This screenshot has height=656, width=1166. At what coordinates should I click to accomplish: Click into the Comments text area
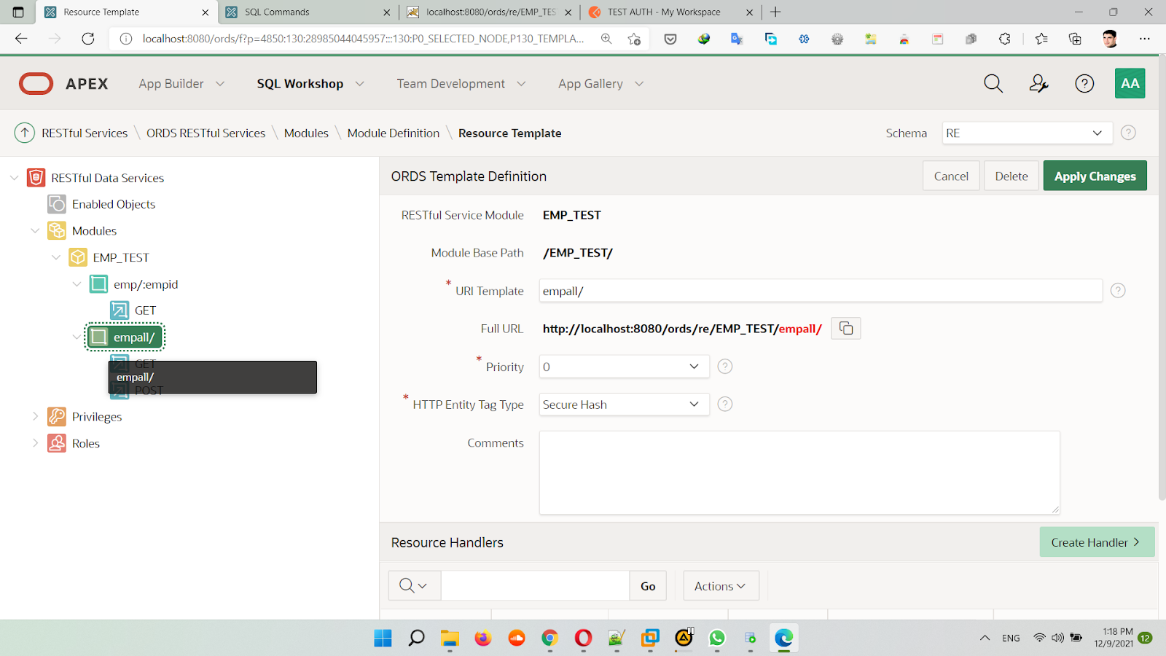click(x=799, y=472)
